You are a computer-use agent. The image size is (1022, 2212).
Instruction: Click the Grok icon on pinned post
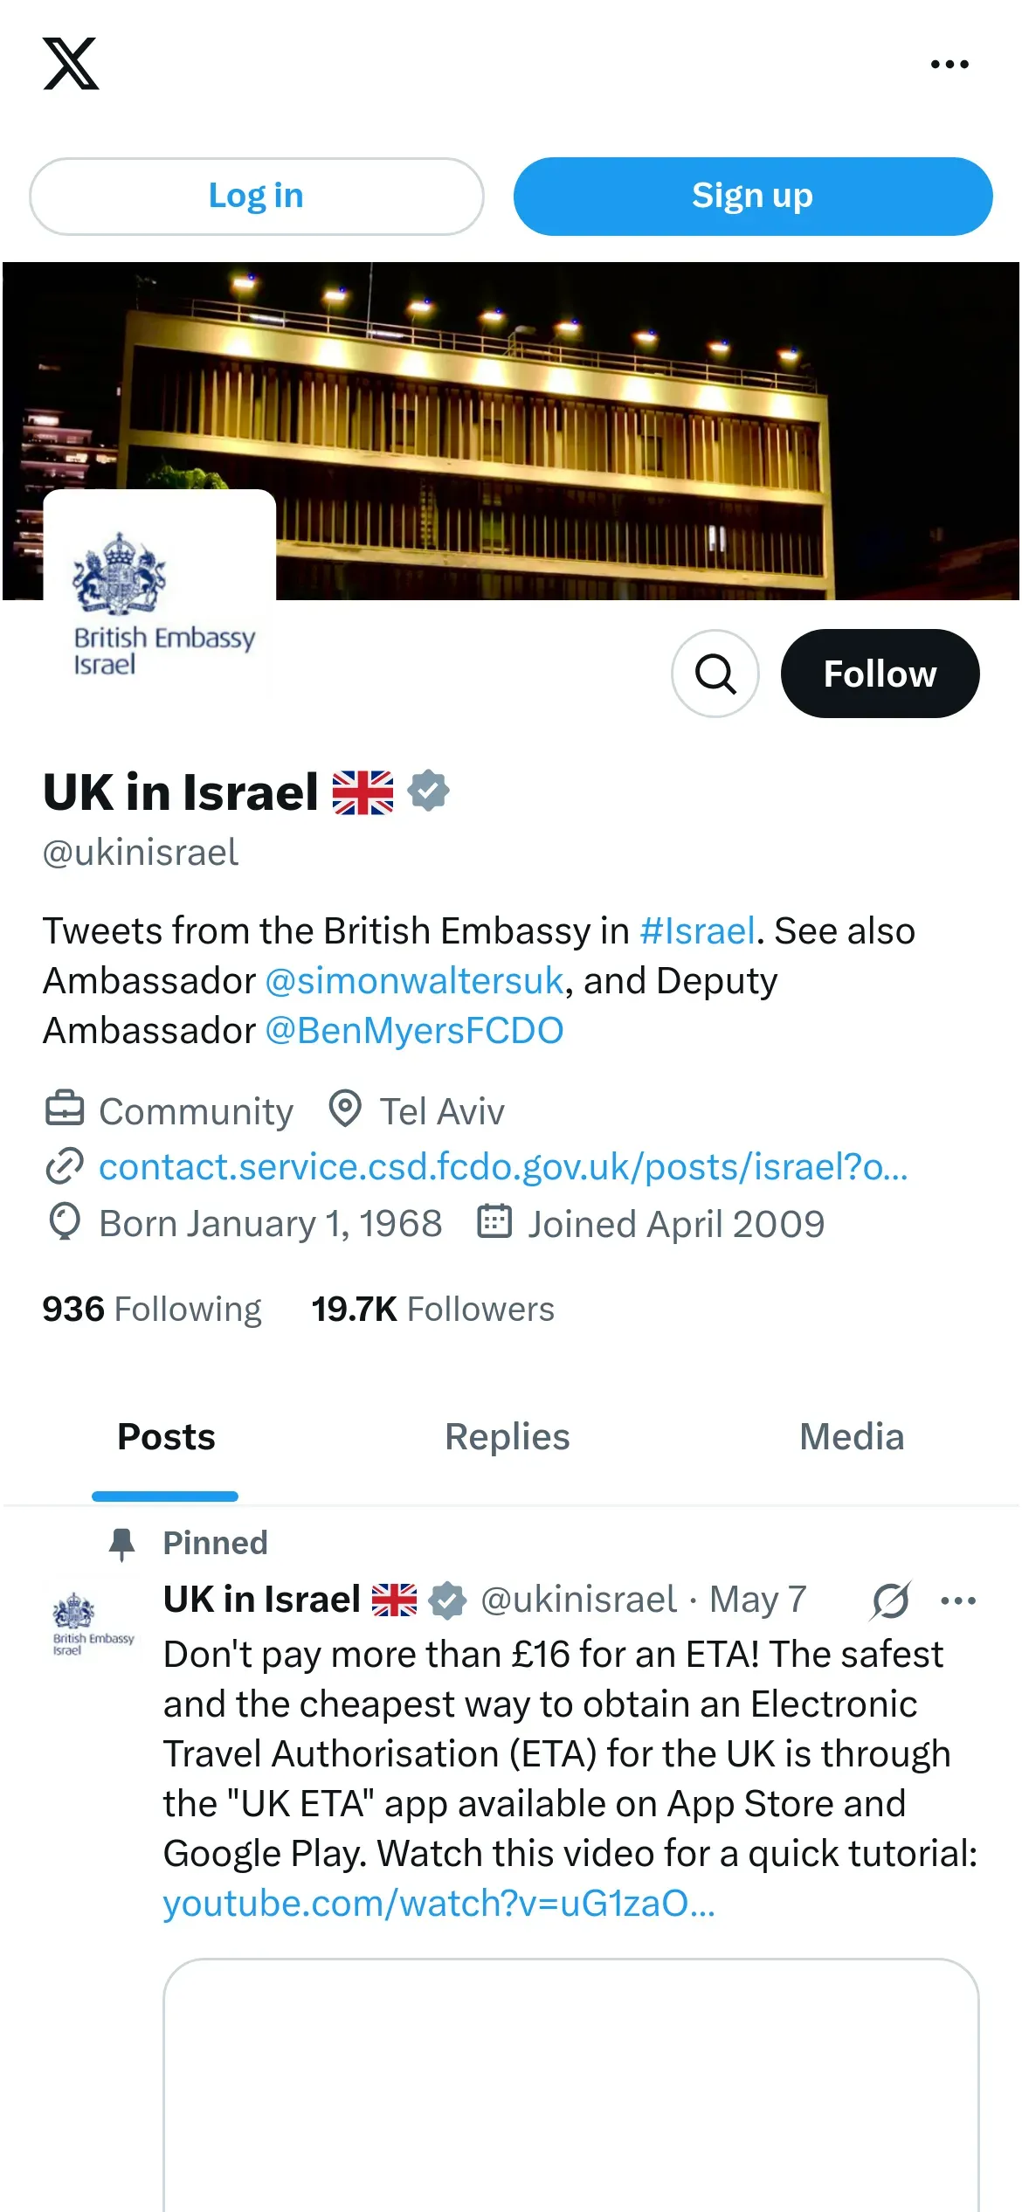891,1600
